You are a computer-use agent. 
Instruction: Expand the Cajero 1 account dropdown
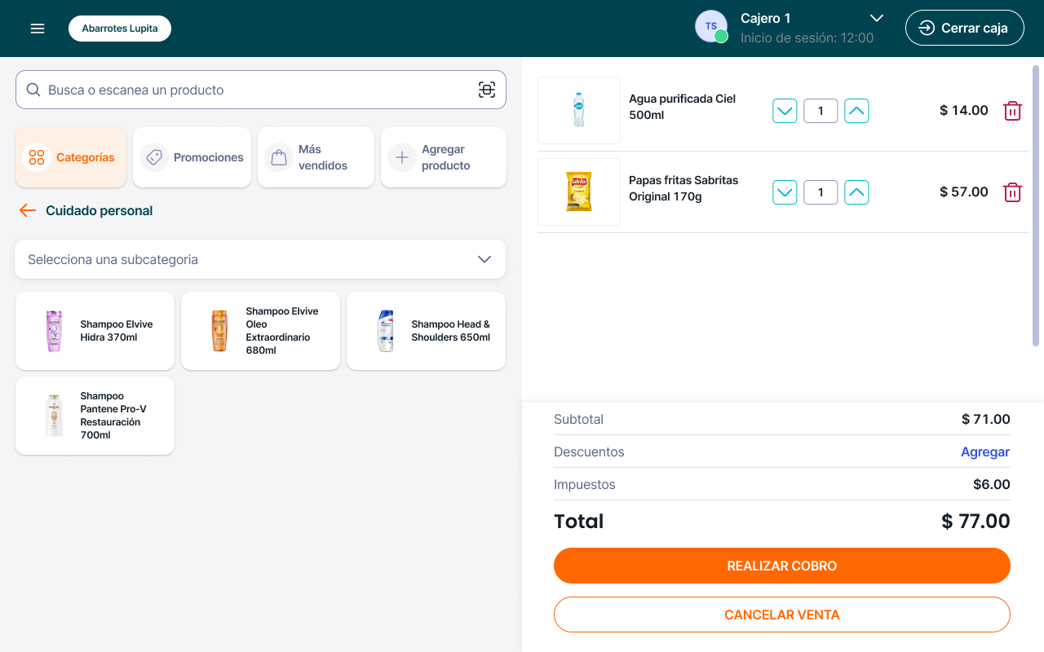[877, 18]
